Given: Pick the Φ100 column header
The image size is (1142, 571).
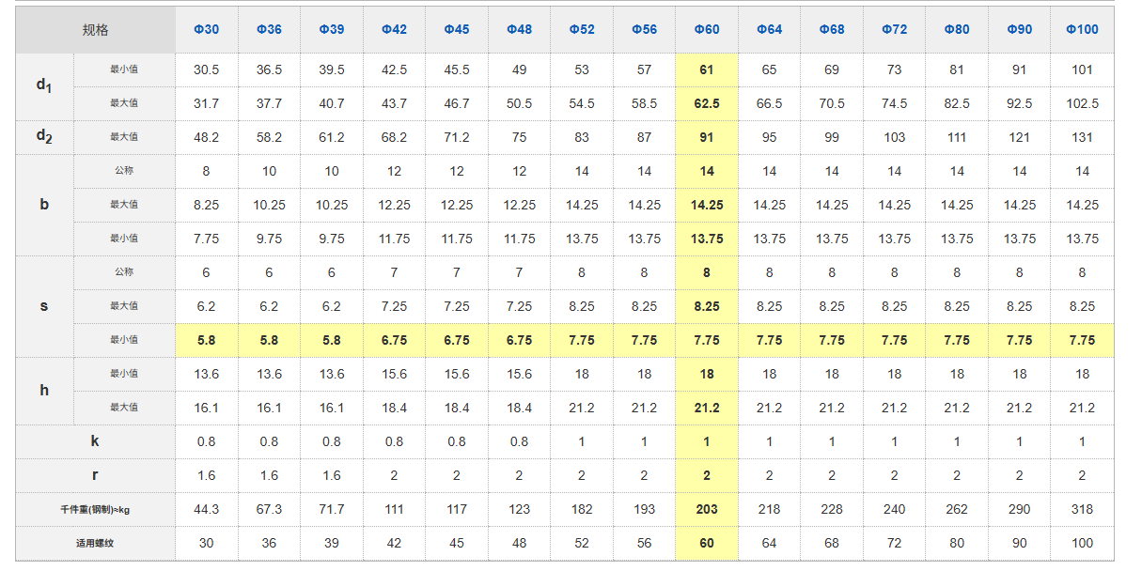Looking at the screenshot, I should click(x=1082, y=29).
